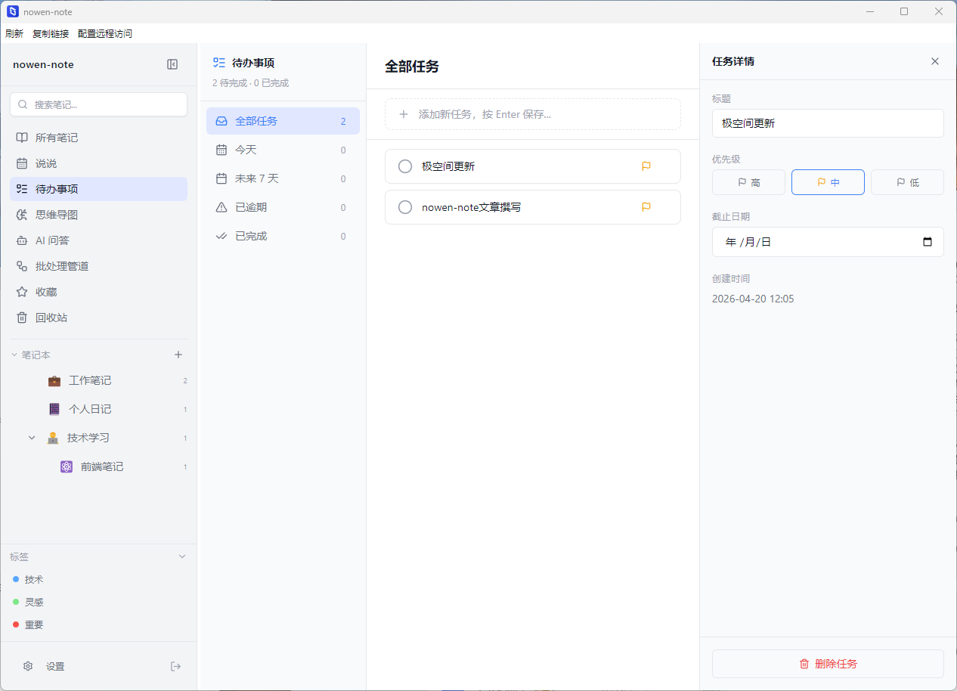Check off nowen-note文章撰写 task
Screen dimensions: 957x691
405,207
